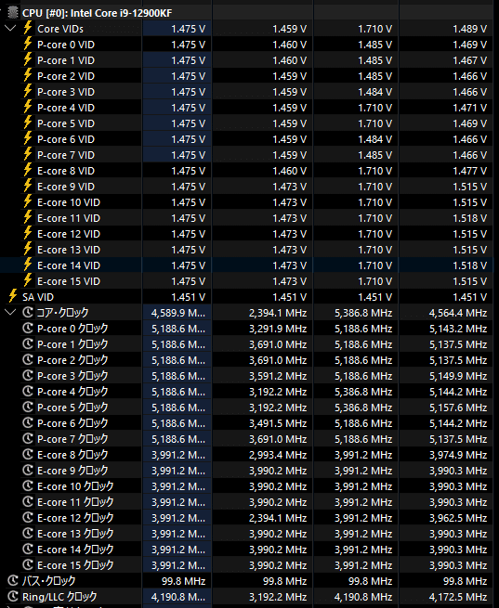Click the lightning icon for E-core 10 VID
The width and height of the screenshot is (499, 608).
pyautogui.click(x=28, y=202)
